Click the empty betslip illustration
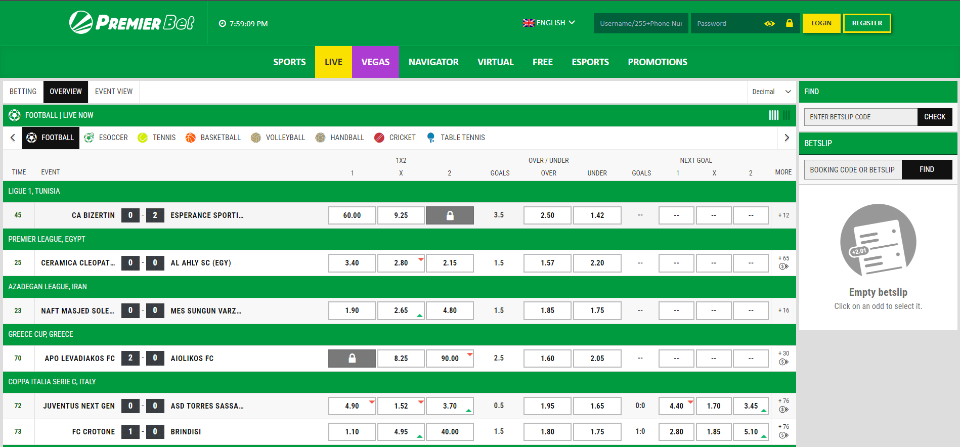 coord(878,240)
